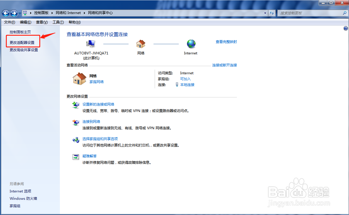Viewport: 349px width, 215px height.
Task: Click the Internet globe icon
Action: [191, 43]
